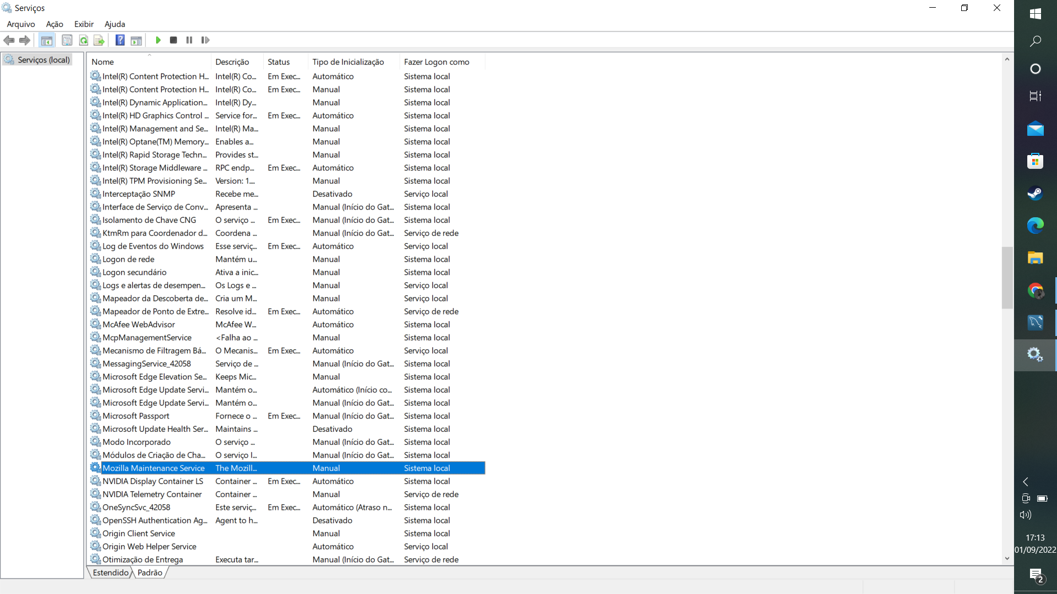Image resolution: width=1057 pixels, height=594 pixels.
Task: Select the McAfee WebAdvisor service
Action: coord(287,324)
